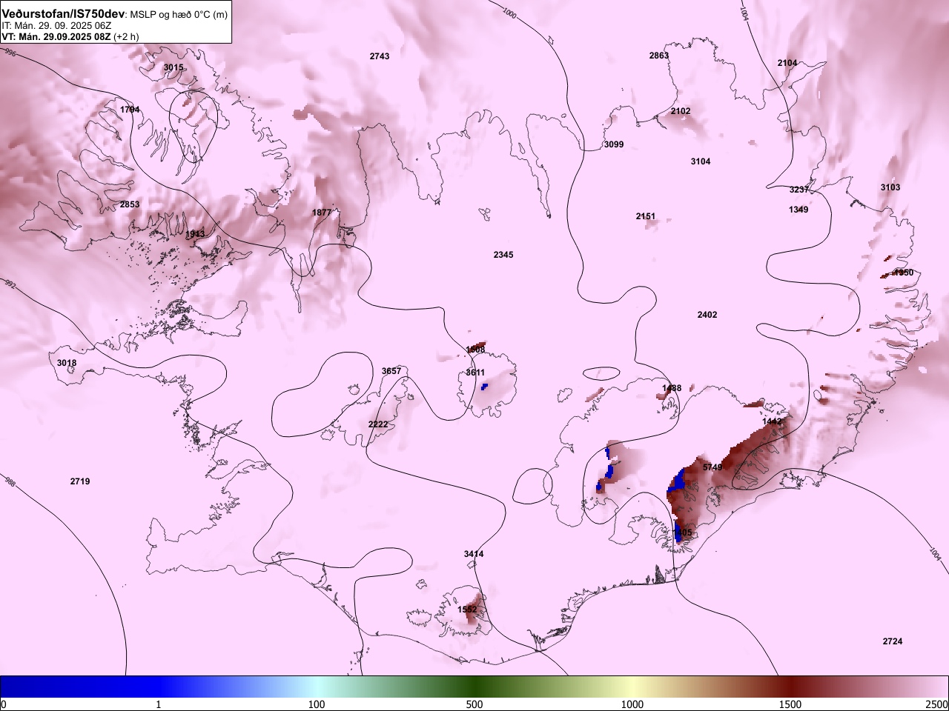Viewport: 949px width, 711px height.
Task: Click the map value 1488
Action: (672, 388)
